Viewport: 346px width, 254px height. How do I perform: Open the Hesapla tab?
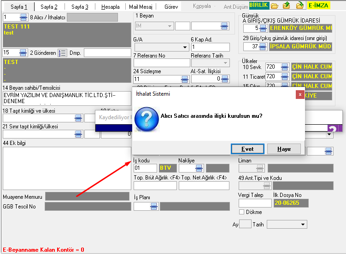click(x=110, y=7)
